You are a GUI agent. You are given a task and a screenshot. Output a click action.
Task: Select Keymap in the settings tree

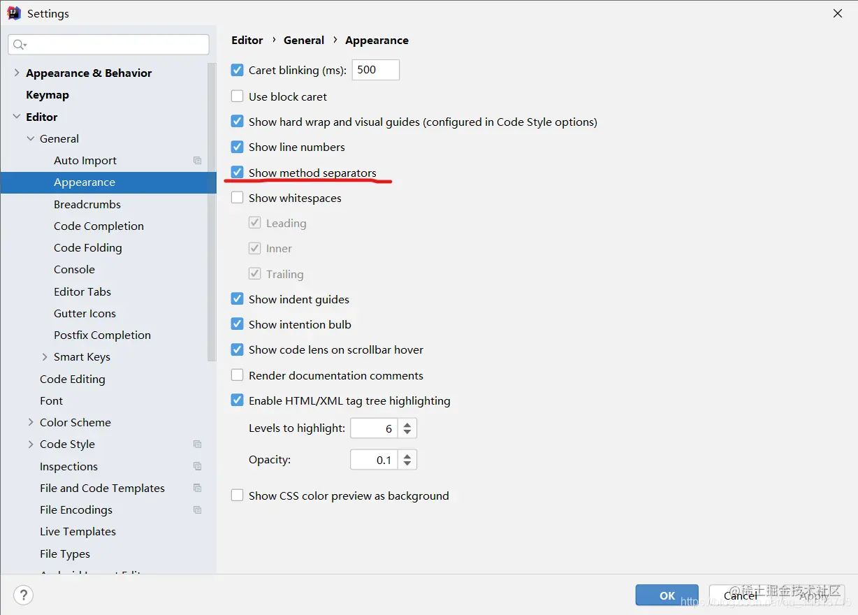[x=48, y=94]
